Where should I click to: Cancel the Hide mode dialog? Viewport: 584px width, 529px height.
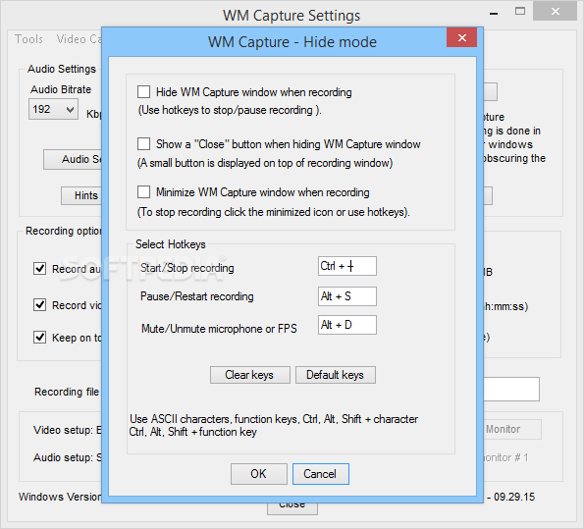pyautogui.click(x=321, y=474)
